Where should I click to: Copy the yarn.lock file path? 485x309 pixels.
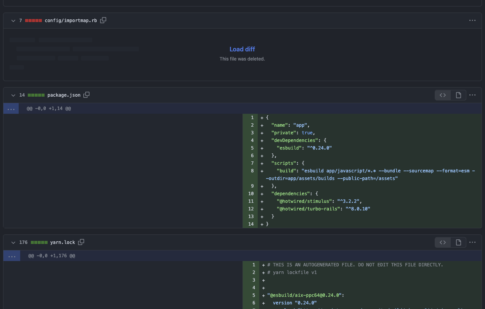pyautogui.click(x=81, y=242)
